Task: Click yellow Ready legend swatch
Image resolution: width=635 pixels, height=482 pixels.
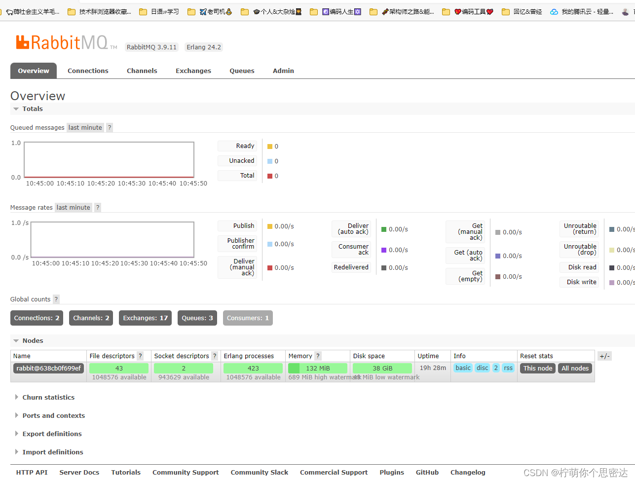Action: click(x=270, y=147)
